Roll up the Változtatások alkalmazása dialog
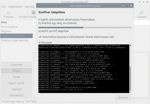 tap(123, 6)
